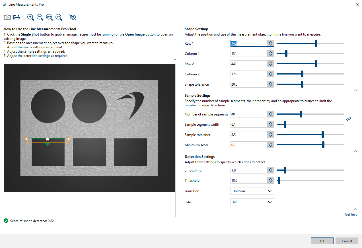Click the Open Image folder icon

(17, 17)
